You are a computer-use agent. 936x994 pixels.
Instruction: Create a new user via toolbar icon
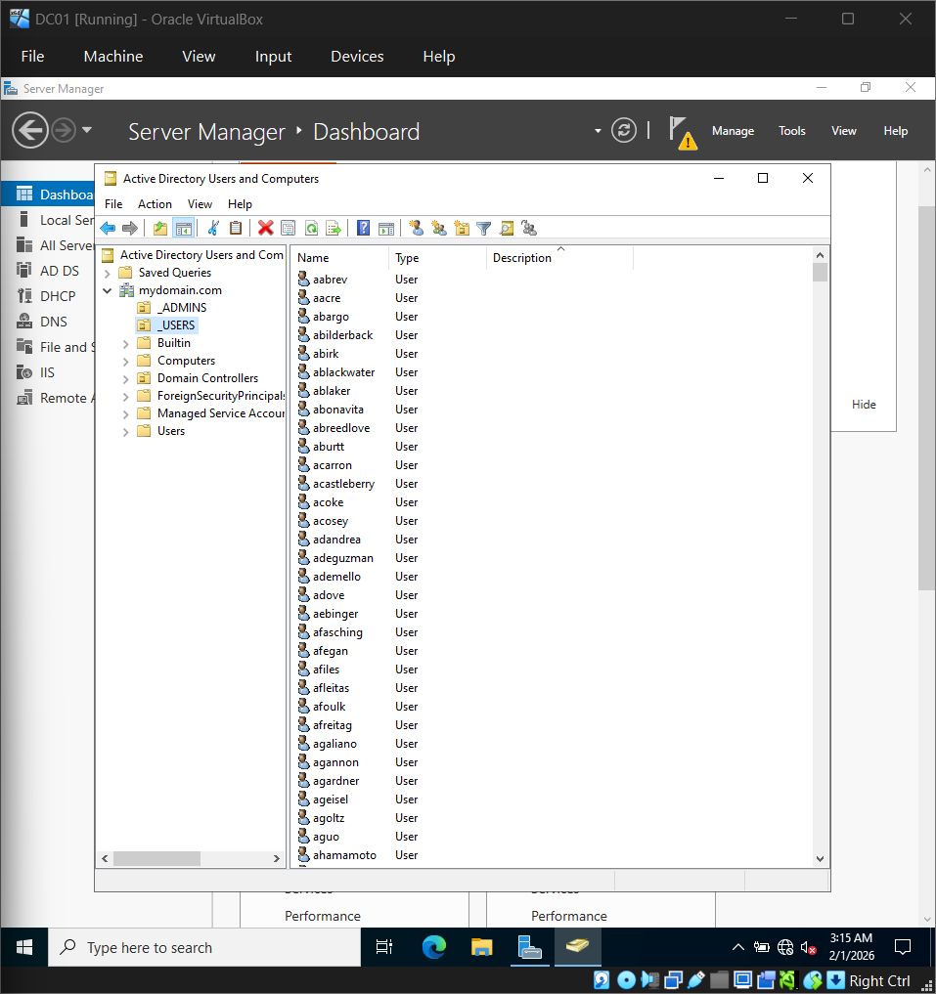417,228
